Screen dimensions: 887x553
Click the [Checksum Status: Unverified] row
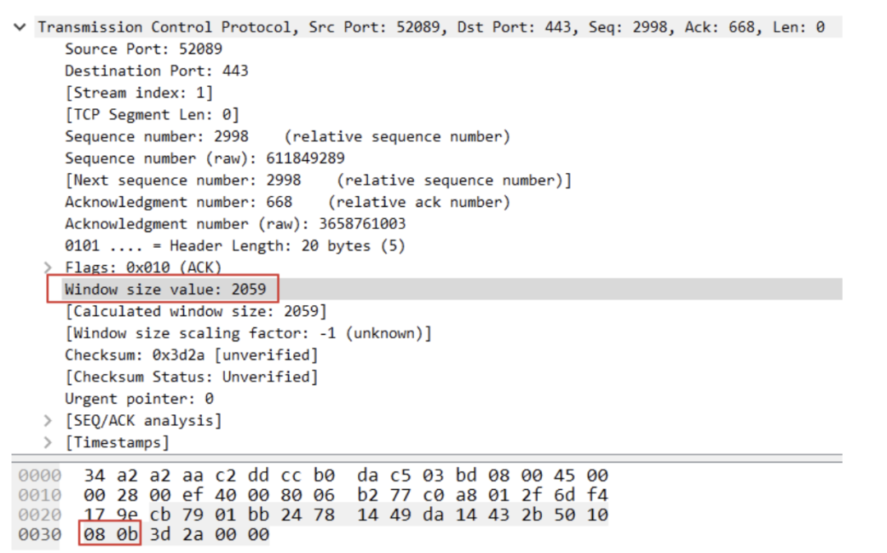pos(191,377)
